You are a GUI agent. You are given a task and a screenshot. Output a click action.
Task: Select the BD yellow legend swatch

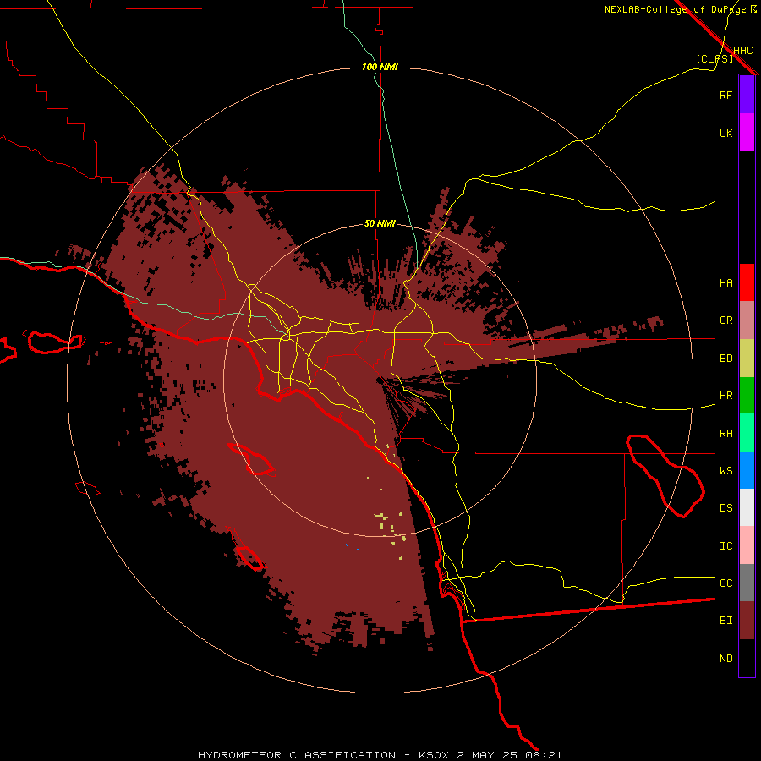747,359
